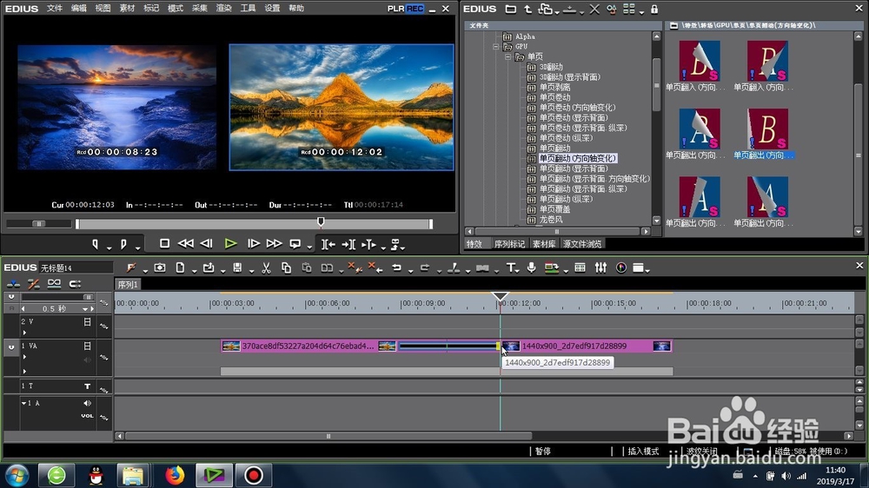This screenshot has width=869, height=488.
Task: Click the shuttle slider under the player
Action: (38, 224)
